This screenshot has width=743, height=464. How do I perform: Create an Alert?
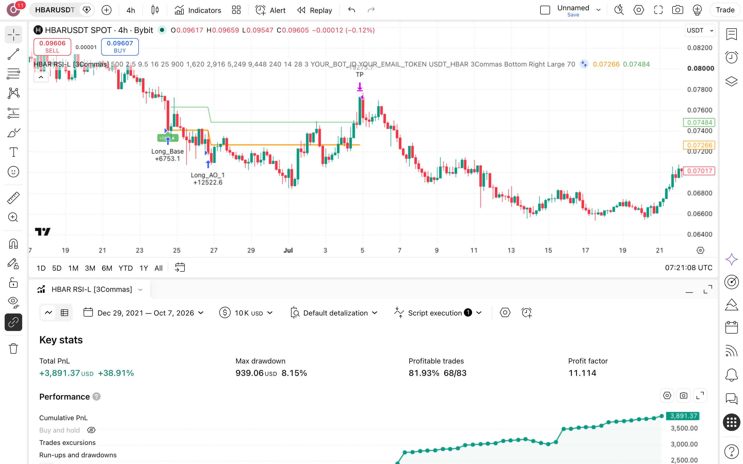(x=270, y=10)
